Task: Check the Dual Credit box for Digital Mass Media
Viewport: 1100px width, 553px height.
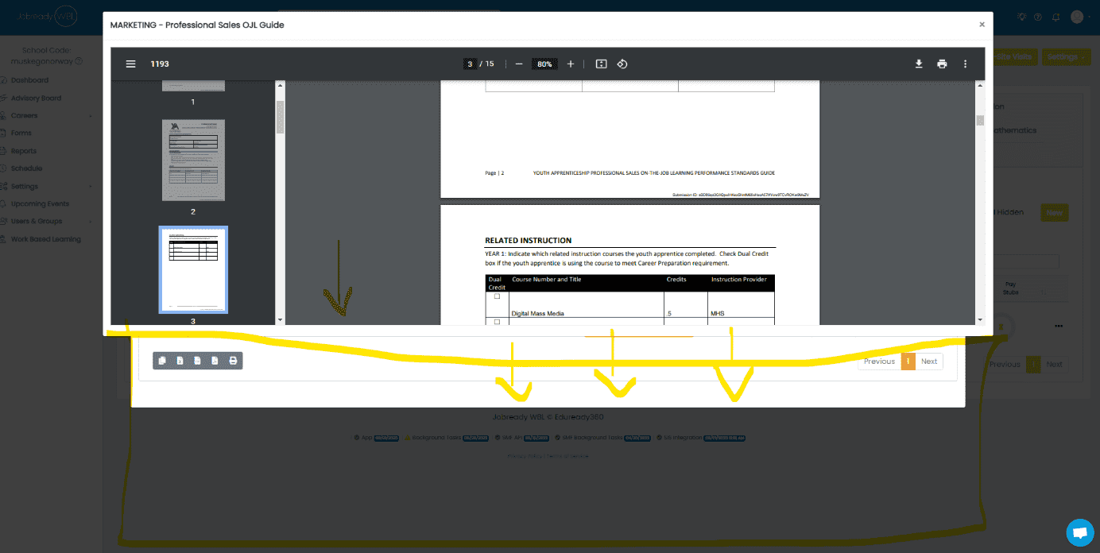Action: tap(497, 296)
